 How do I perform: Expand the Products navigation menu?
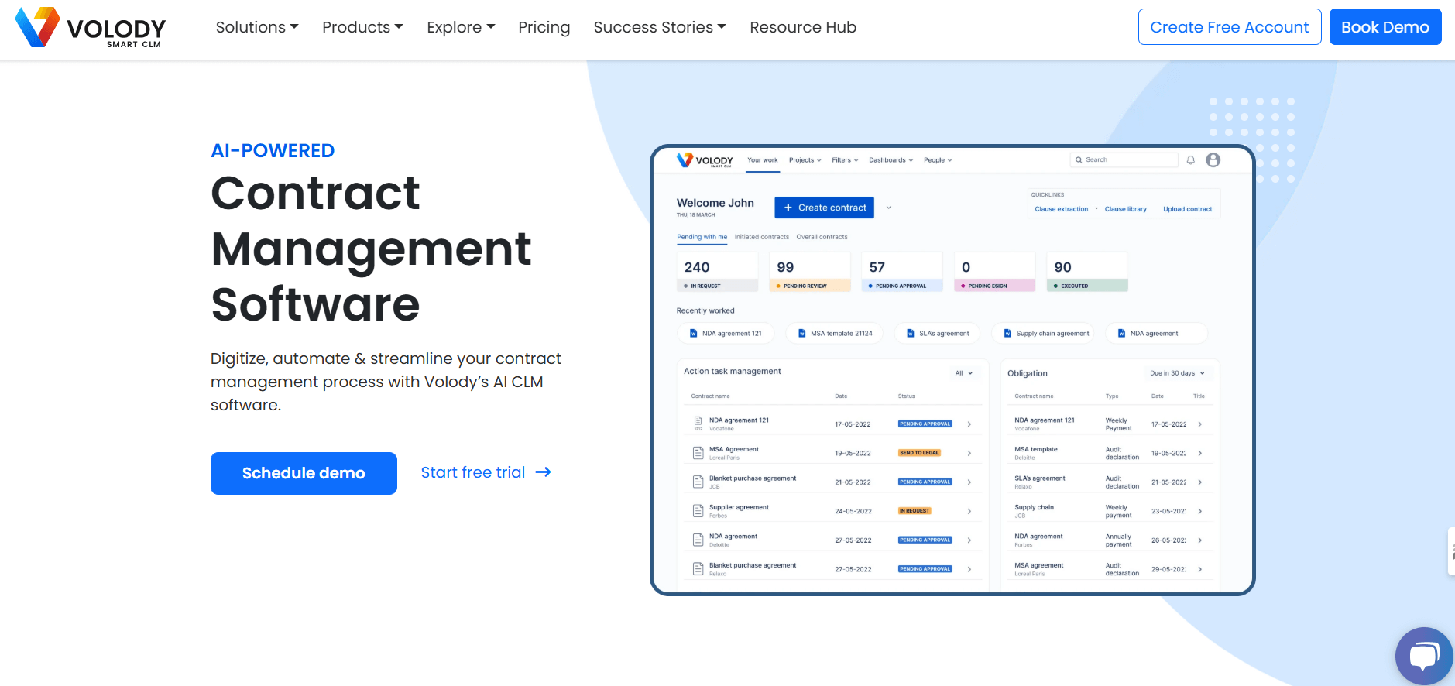[362, 27]
